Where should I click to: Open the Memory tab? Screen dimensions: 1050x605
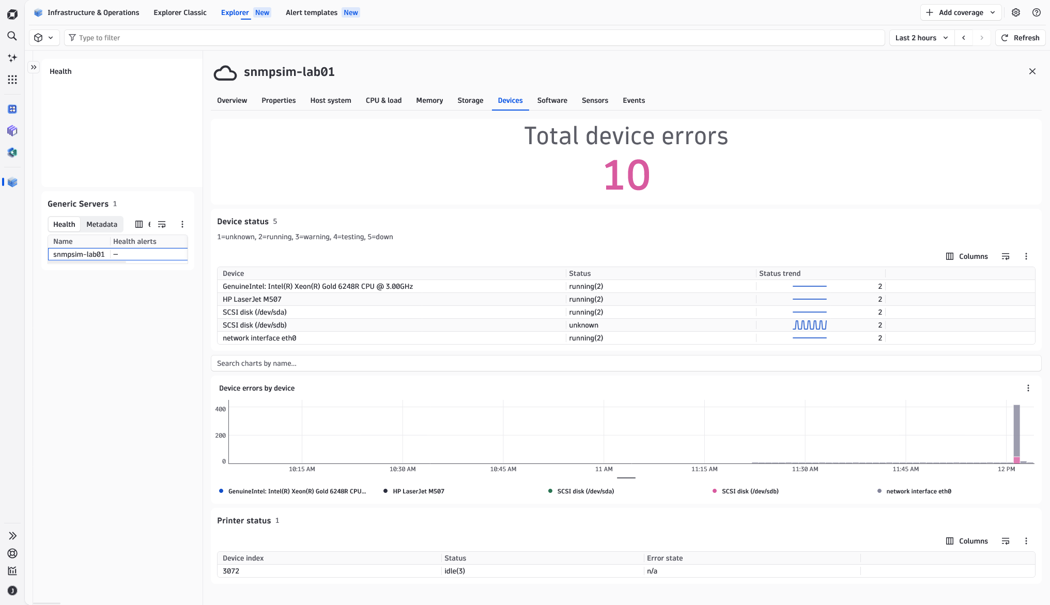coord(429,100)
